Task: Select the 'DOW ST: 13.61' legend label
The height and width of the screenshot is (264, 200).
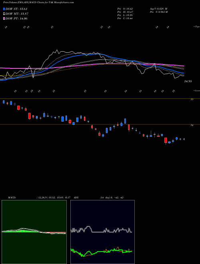Action: 16,9
